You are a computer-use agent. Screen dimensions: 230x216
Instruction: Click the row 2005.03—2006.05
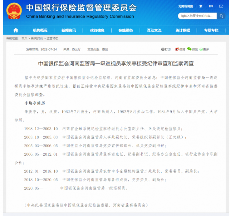pyautogui.click(x=95, y=146)
